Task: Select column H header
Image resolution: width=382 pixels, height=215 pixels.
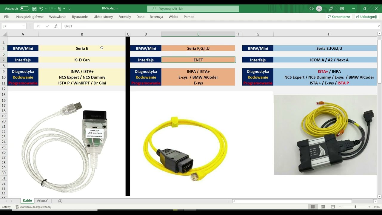Action: point(329,34)
